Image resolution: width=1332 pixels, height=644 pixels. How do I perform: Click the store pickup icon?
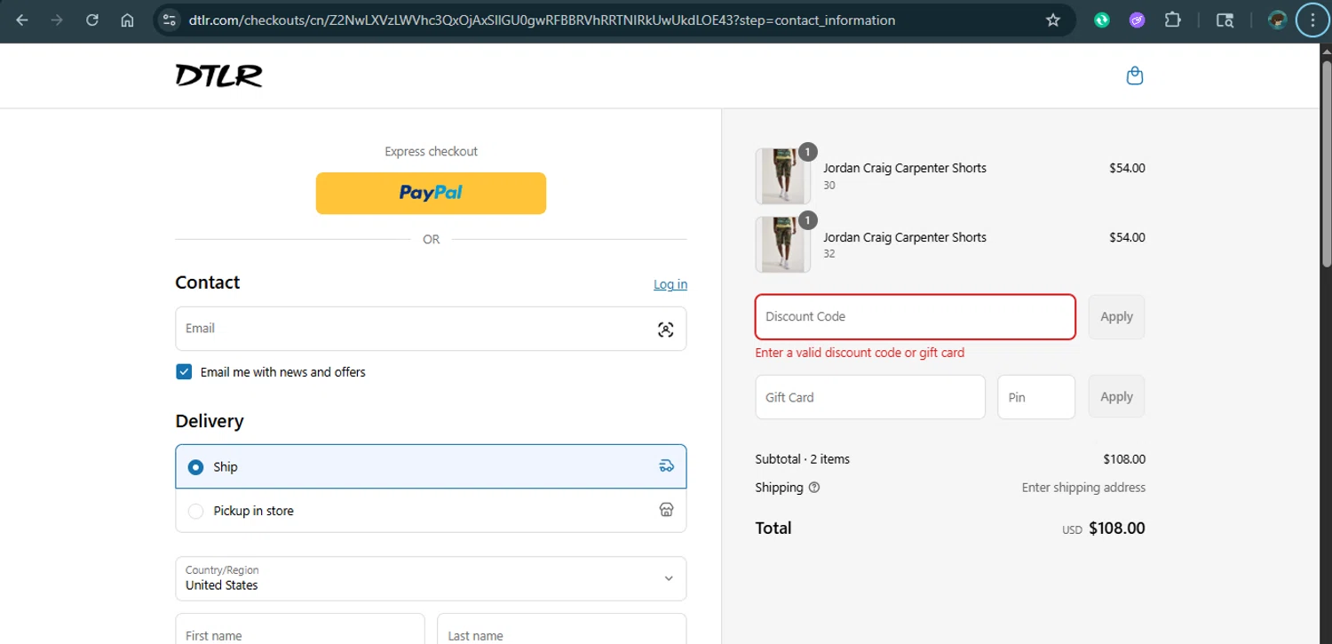666,510
